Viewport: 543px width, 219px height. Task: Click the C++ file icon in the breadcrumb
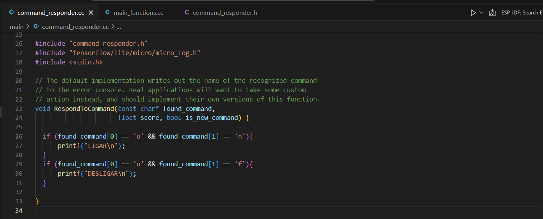point(37,27)
